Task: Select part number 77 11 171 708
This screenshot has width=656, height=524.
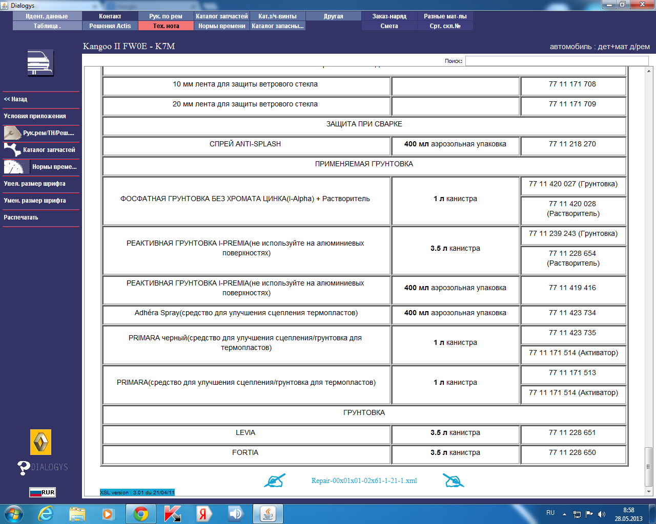Action: point(572,84)
